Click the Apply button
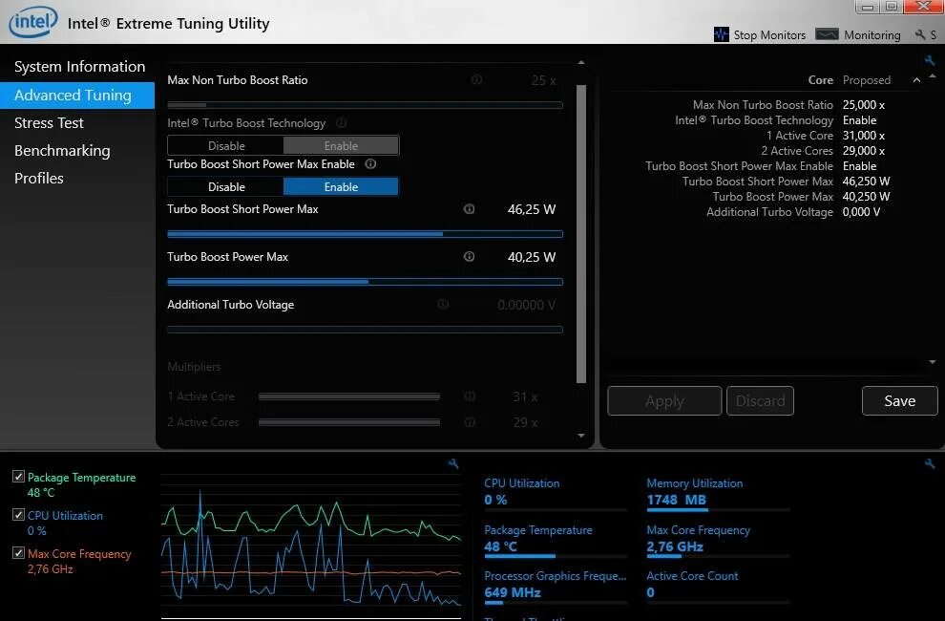This screenshot has height=621, width=945. point(664,400)
